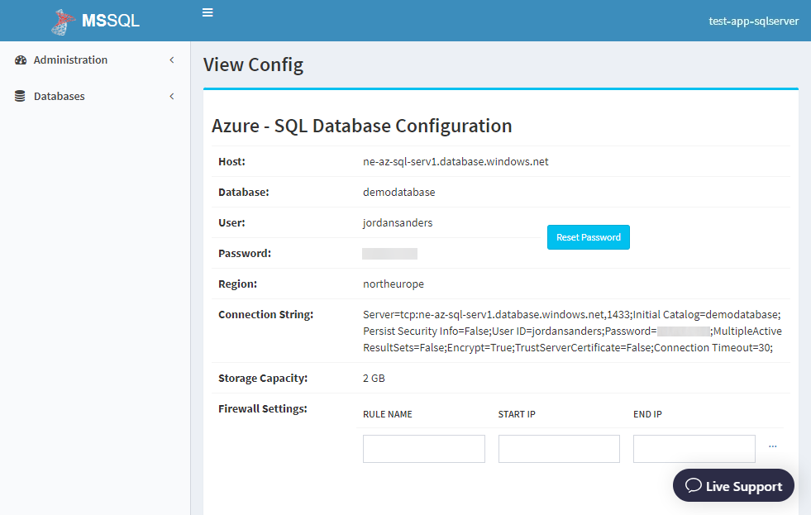
Task: Select the database value demodatabase
Action: pyautogui.click(x=398, y=193)
